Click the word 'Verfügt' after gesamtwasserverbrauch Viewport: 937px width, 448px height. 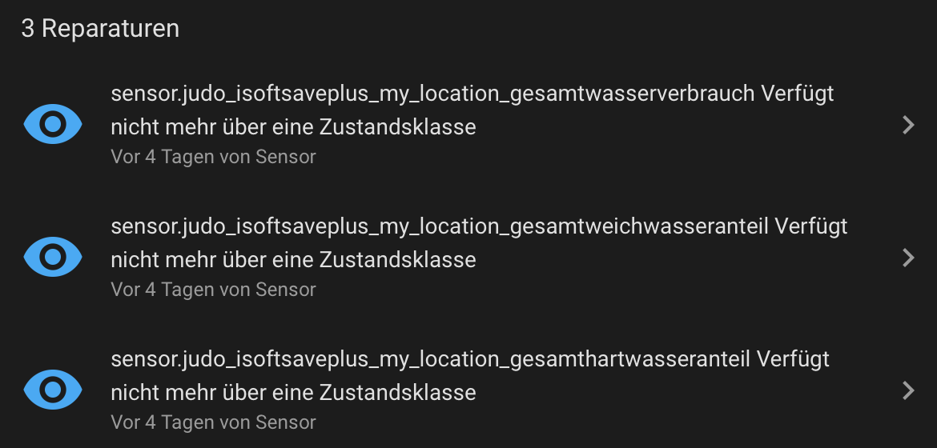[797, 94]
